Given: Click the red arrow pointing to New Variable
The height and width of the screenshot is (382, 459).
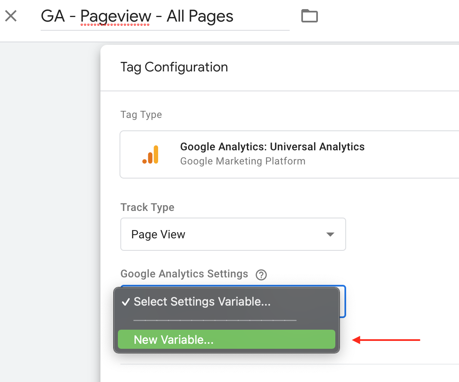Looking at the screenshot, I should coord(386,340).
